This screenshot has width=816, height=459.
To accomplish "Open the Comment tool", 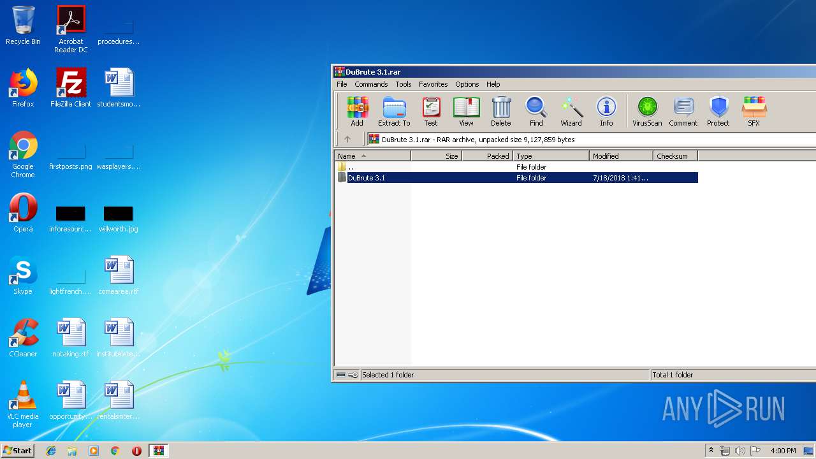I will pos(683,112).
